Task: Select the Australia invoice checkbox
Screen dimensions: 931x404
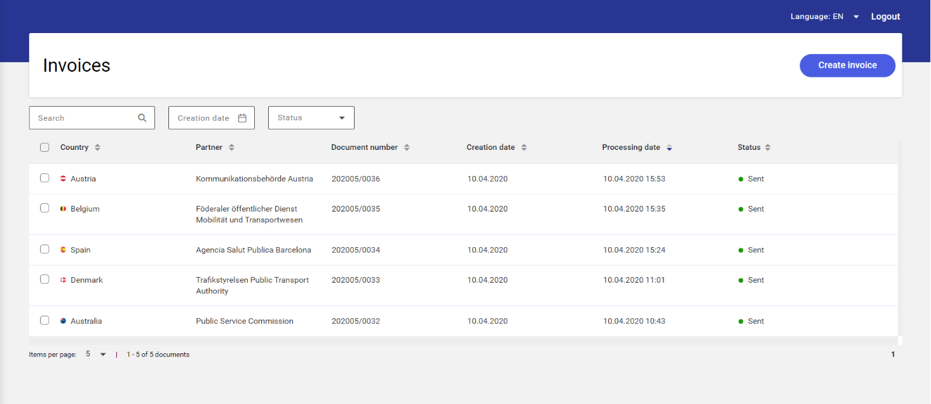Action: pyautogui.click(x=44, y=320)
